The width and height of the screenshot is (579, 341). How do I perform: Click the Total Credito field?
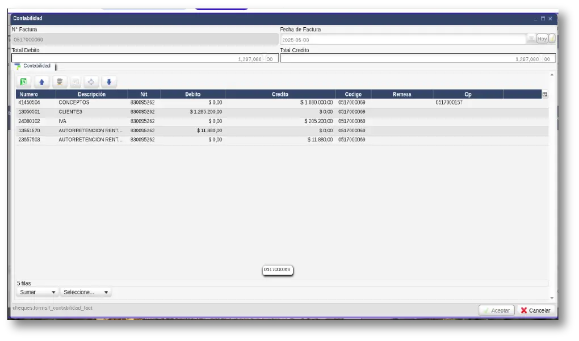pyautogui.click(x=418, y=58)
